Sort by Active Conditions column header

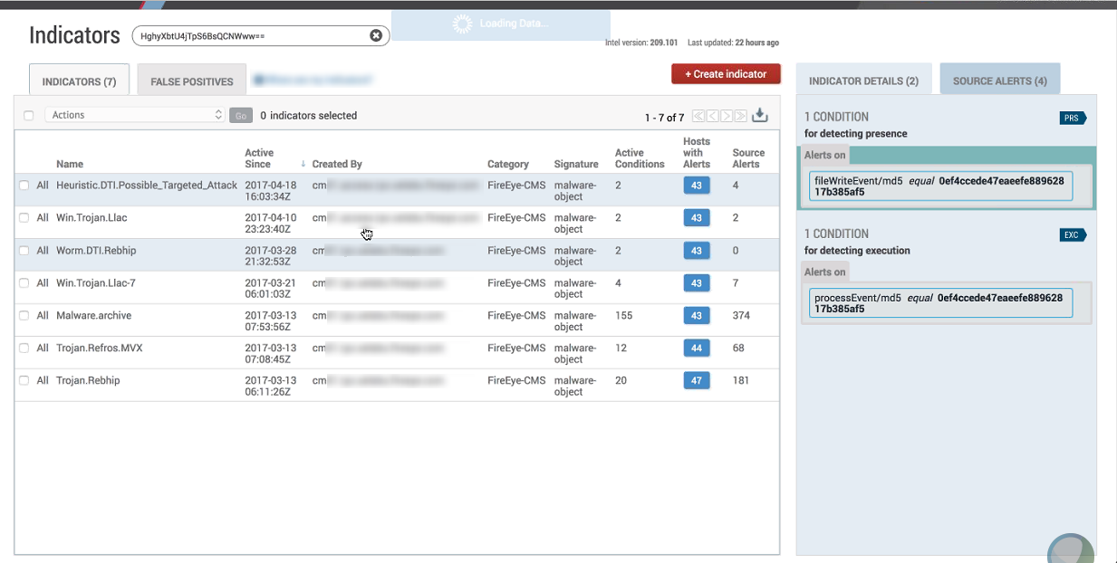(x=640, y=158)
